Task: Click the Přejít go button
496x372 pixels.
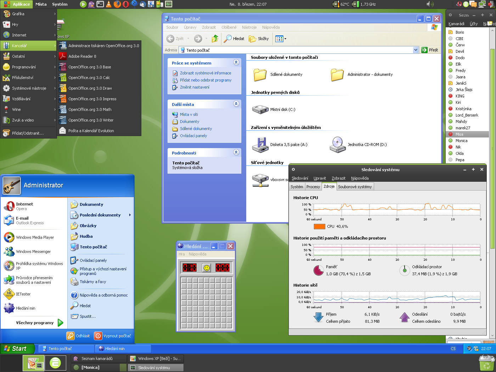Action: 430,50
